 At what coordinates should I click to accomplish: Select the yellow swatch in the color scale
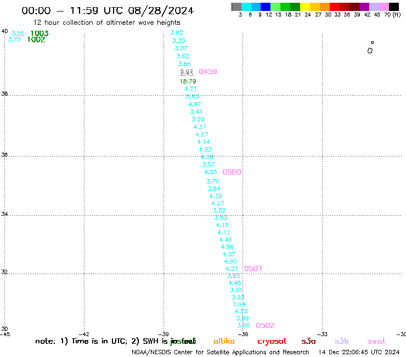click(305, 7)
